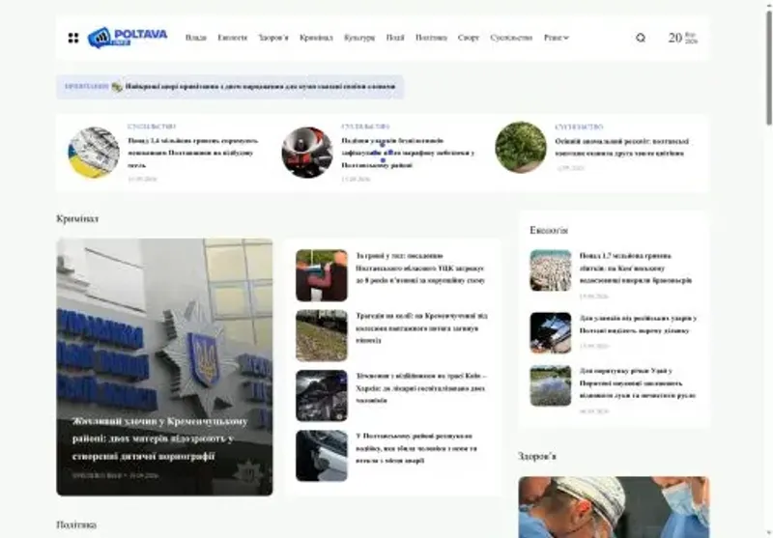Read the Кременчуцькому районі featured crime headline
This screenshot has height=538, width=773.
pyautogui.click(x=160, y=439)
